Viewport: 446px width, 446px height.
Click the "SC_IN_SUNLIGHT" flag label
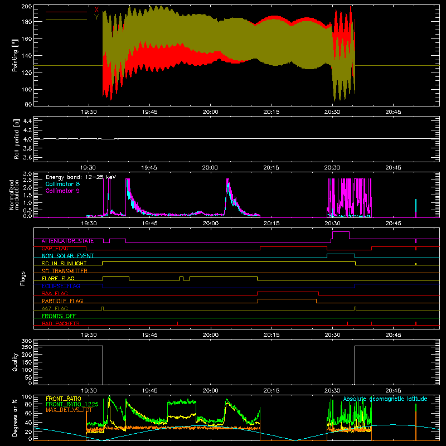tap(64, 263)
